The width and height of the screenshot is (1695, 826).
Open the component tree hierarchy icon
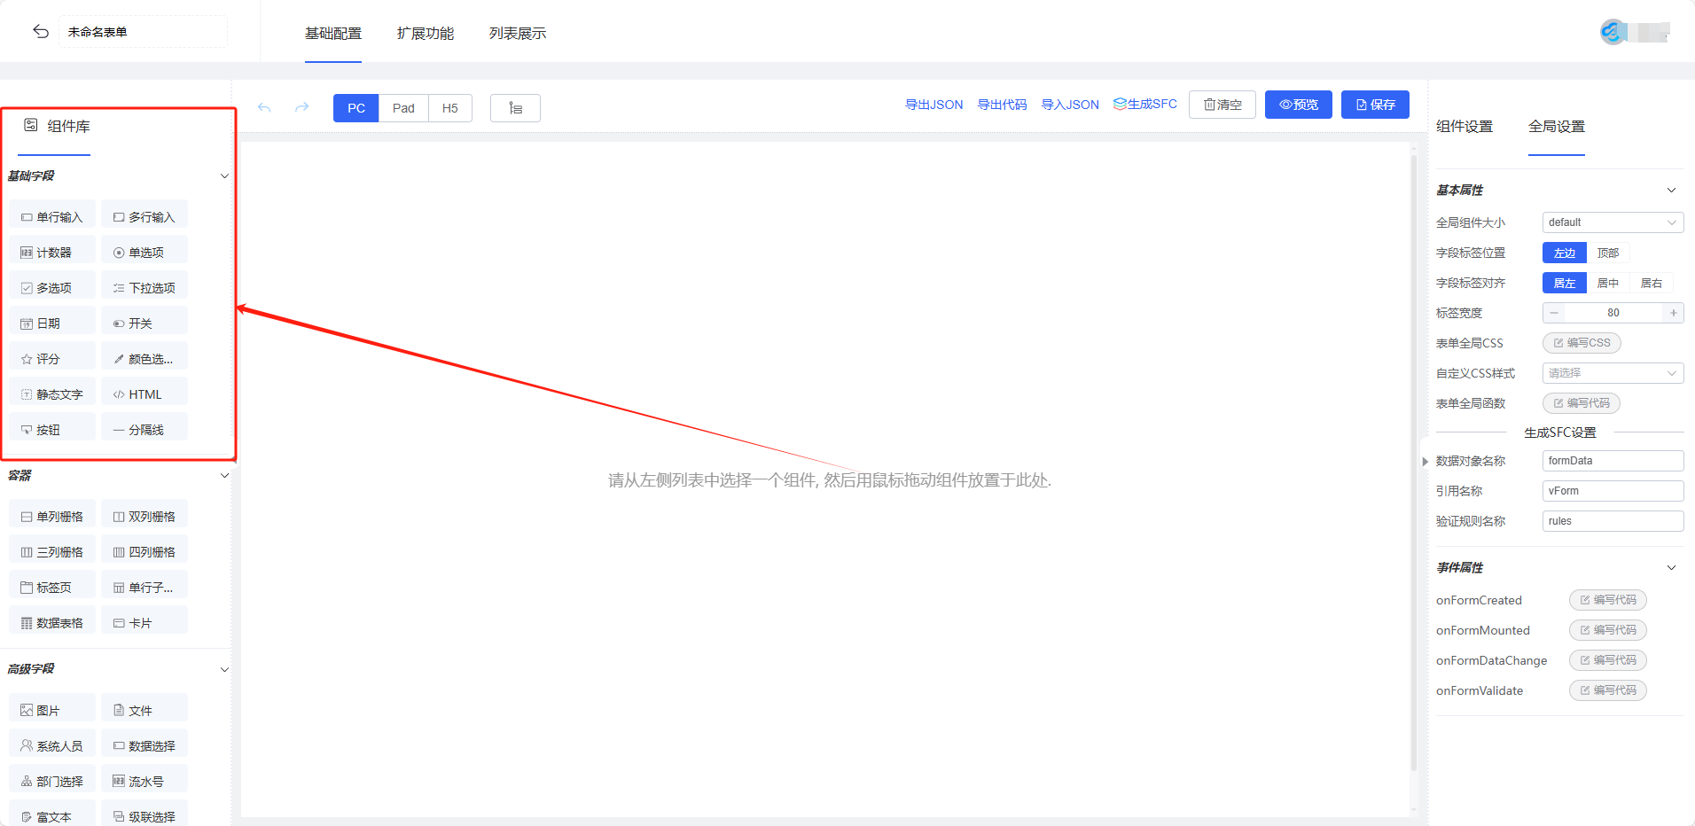[x=515, y=108]
